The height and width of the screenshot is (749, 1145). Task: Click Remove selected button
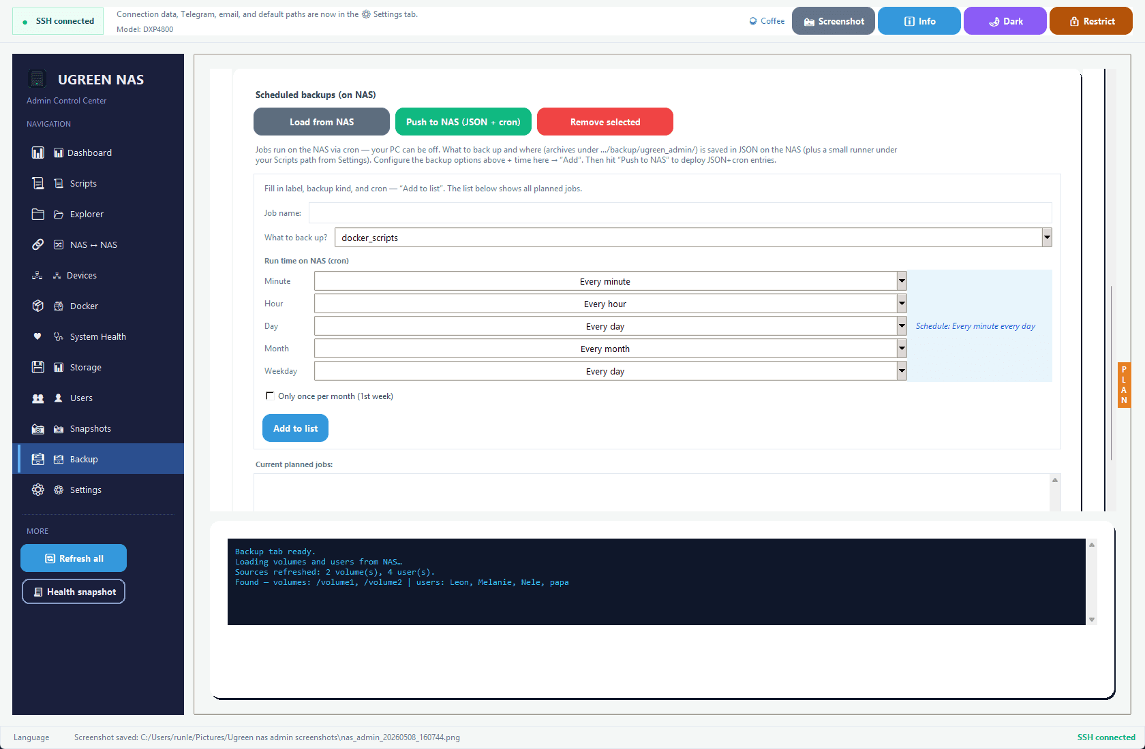tap(605, 122)
